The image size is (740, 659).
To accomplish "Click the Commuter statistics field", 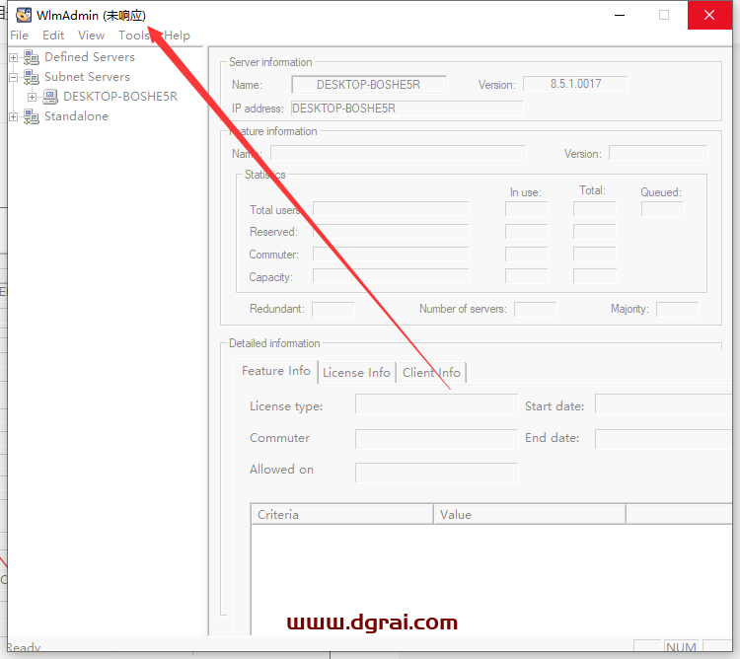I will pyautogui.click(x=391, y=255).
